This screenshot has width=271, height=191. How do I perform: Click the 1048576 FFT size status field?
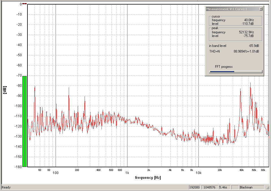(209, 187)
